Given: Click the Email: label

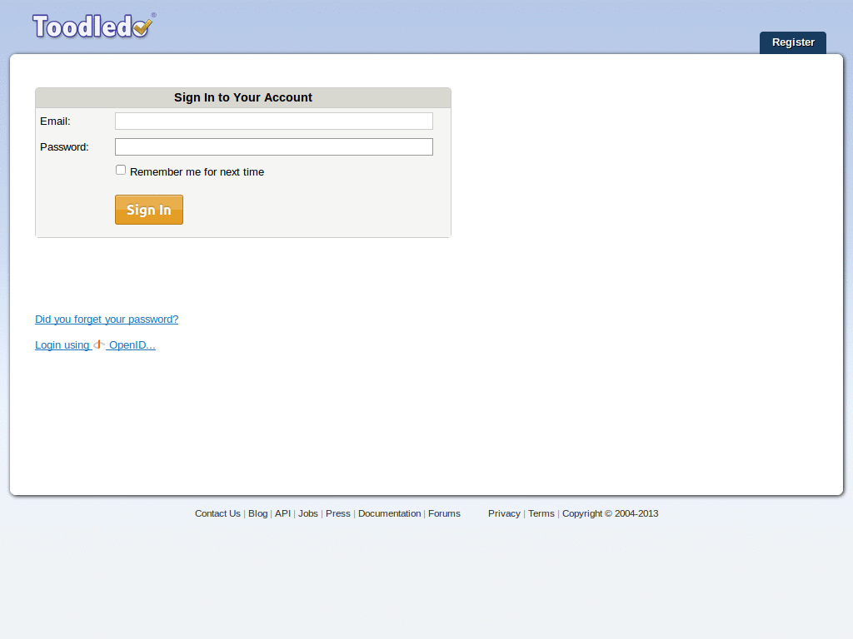Looking at the screenshot, I should pyautogui.click(x=55, y=121).
